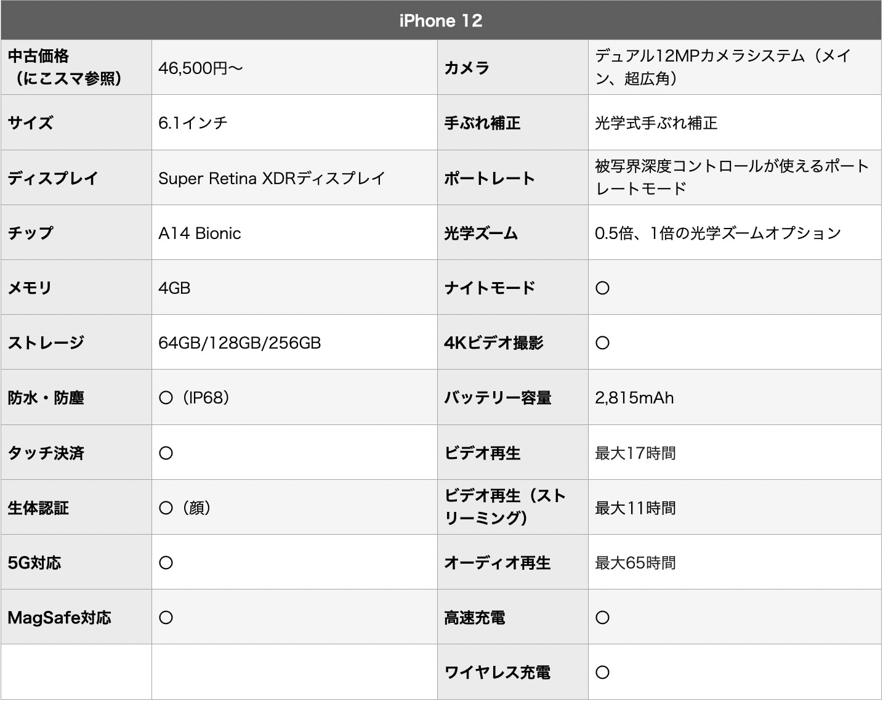Click the デュアル12MPカメラシステム description
The width and height of the screenshot is (883, 701).
click(x=723, y=67)
